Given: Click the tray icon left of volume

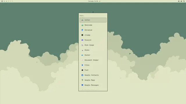Looking at the screenshot, I should [179, 1].
